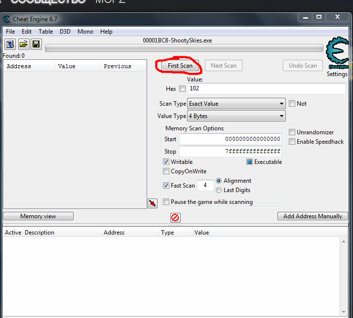Click the 00001BC8-ShootySkies.exe process label
Viewport: 353px width, 318px height.
tap(177, 40)
